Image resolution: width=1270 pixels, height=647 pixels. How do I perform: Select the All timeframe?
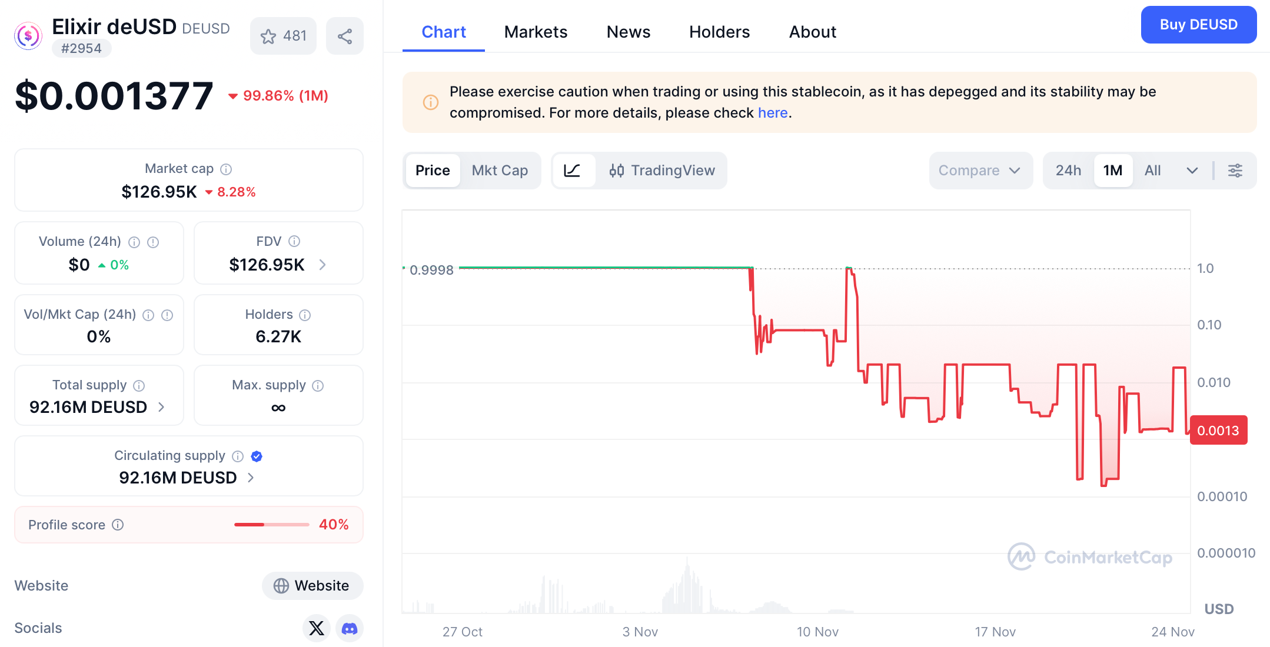point(1152,171)
